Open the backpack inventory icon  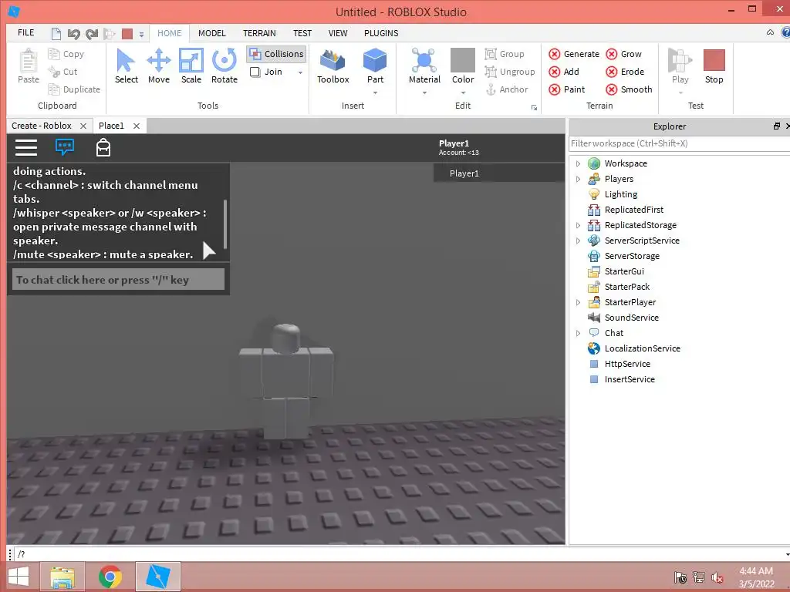103,147
